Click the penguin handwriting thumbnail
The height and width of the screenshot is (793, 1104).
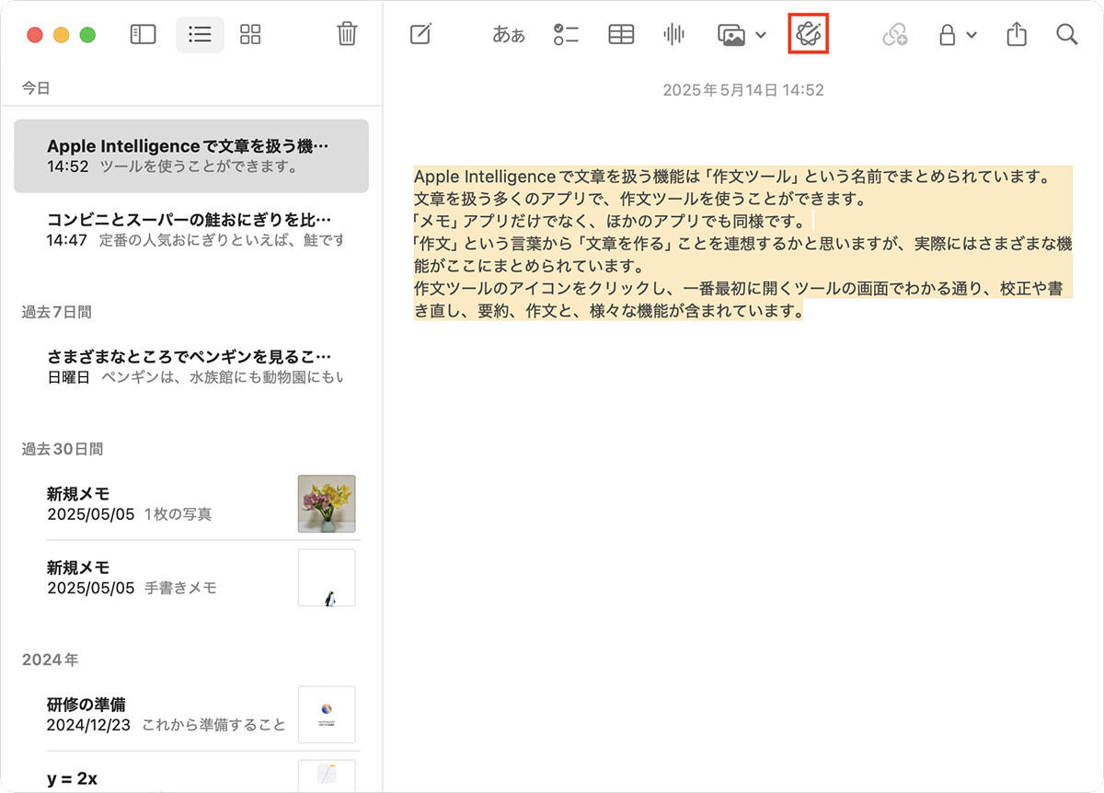(x=327, y=578)
